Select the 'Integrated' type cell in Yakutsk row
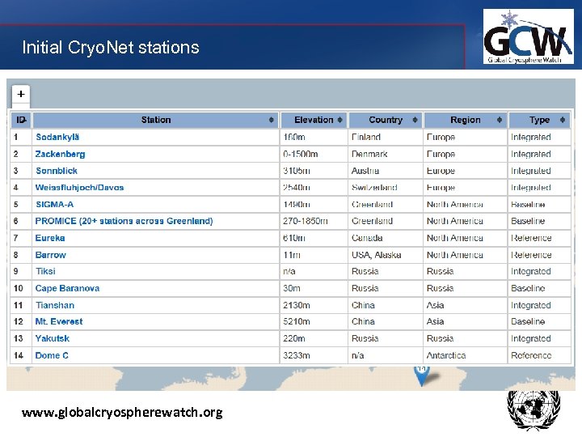582x437 pixels. pyautogui.click(x=539, y=338)
